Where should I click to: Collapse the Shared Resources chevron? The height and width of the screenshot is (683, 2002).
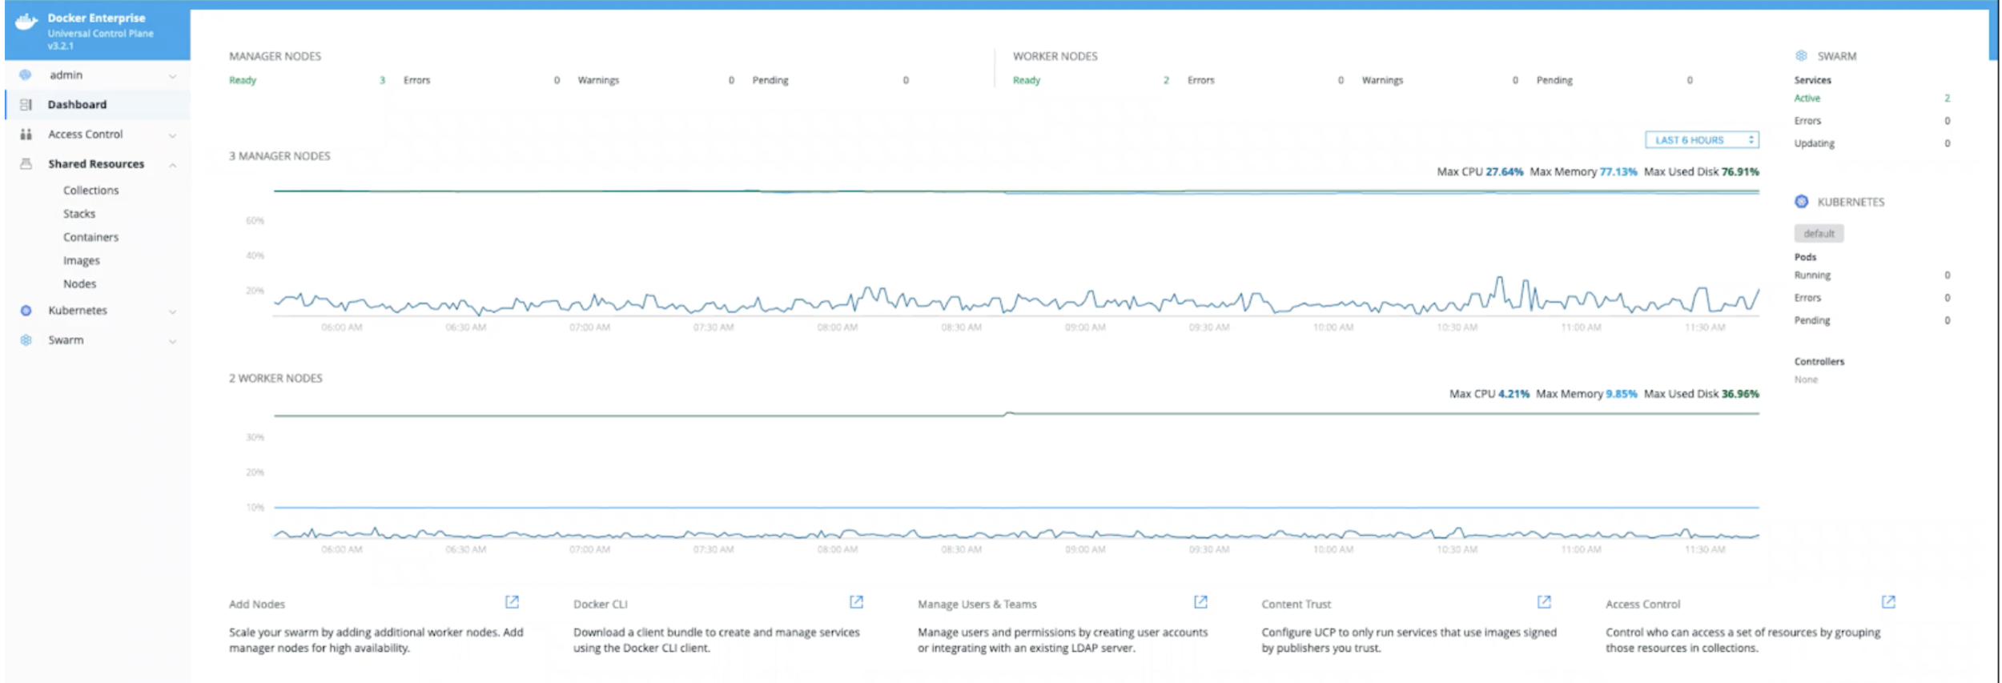172,164
